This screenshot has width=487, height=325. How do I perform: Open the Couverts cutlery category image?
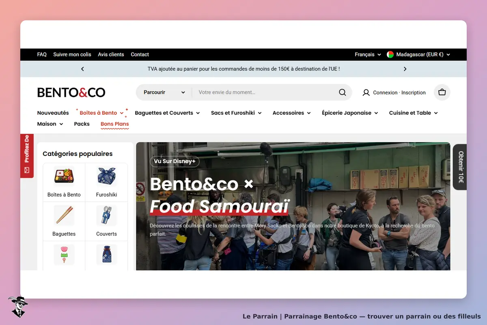[x=107, y=215]
